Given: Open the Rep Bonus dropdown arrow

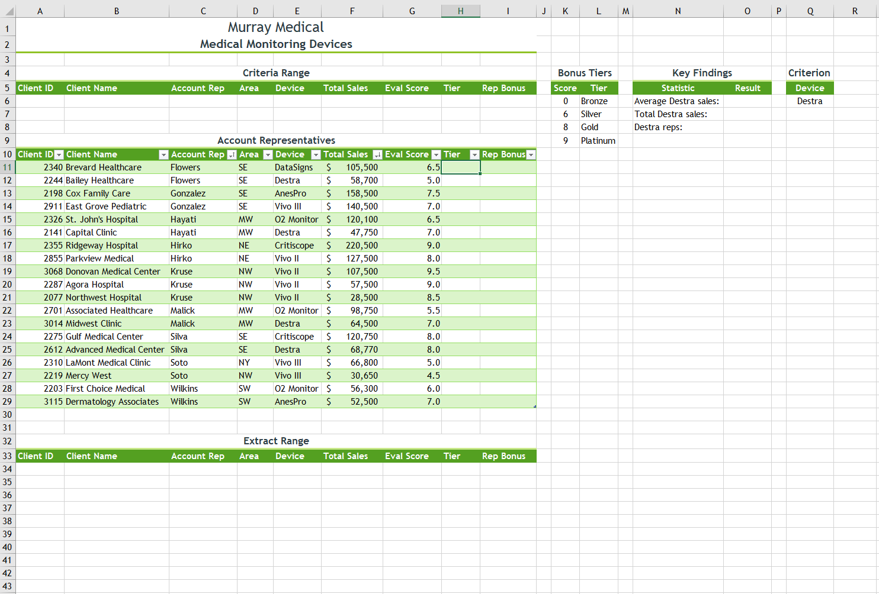Looking at the screenshot, I should click(530, 154).
